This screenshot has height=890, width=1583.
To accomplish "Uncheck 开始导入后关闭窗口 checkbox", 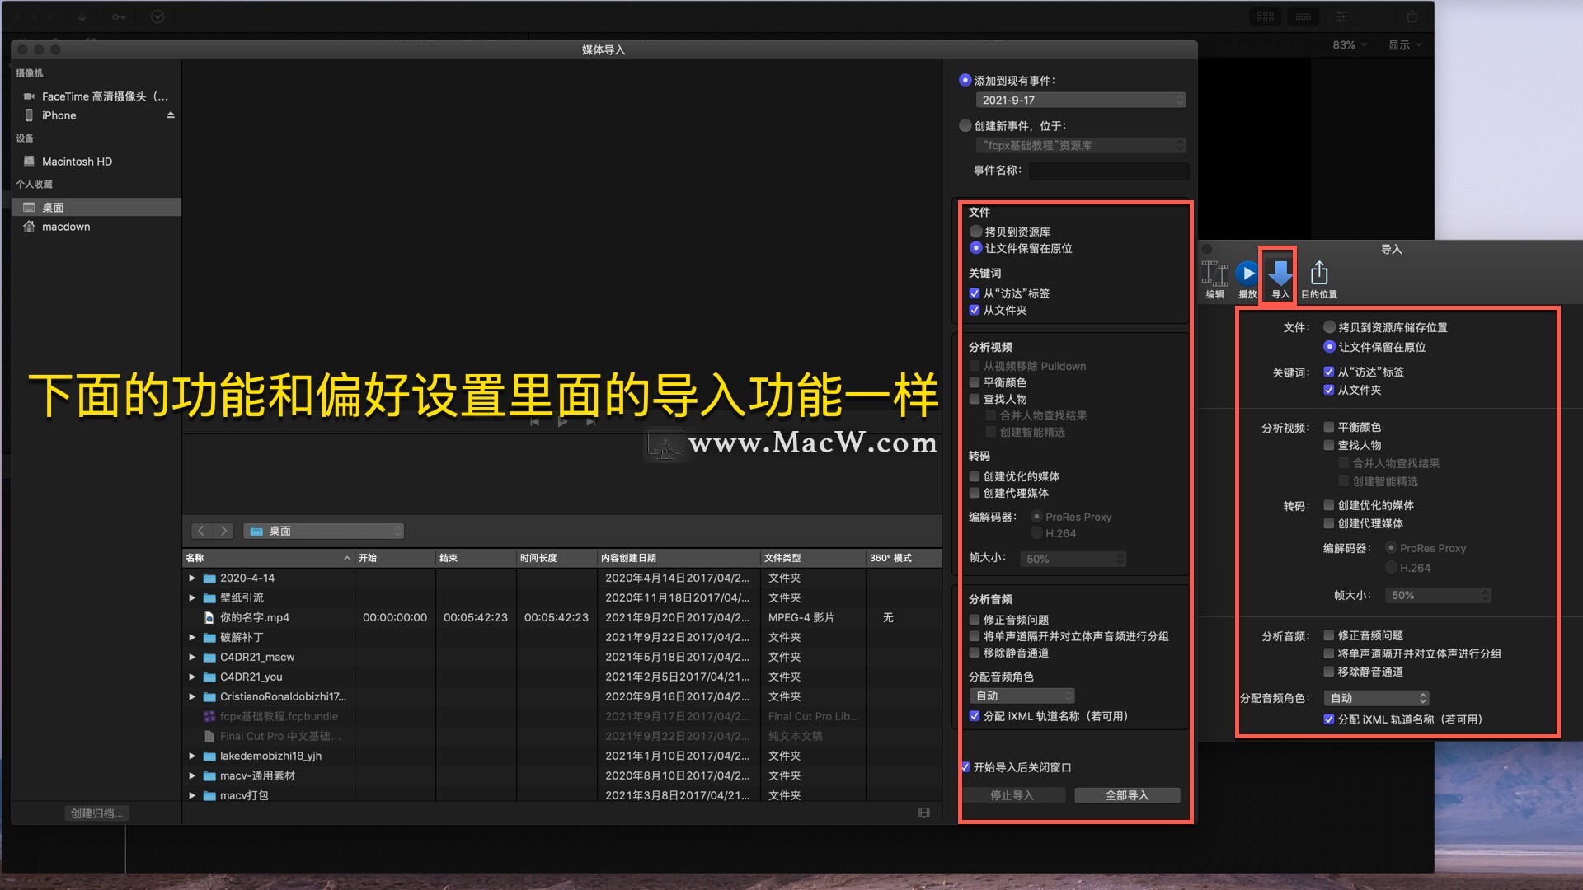I will pyautogui.click(x=965, y=767).
